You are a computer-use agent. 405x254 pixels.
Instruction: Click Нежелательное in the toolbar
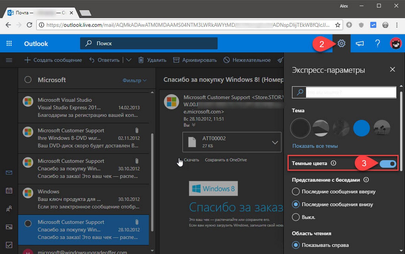tap(247, 60)
